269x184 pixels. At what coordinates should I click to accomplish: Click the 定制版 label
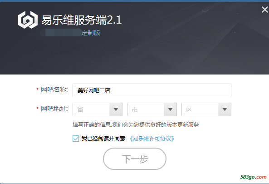tap(91, 33)
